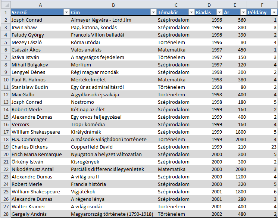Screen dimensions: 278x218
Task: Select column B header
Action: (x=113, y=5)
